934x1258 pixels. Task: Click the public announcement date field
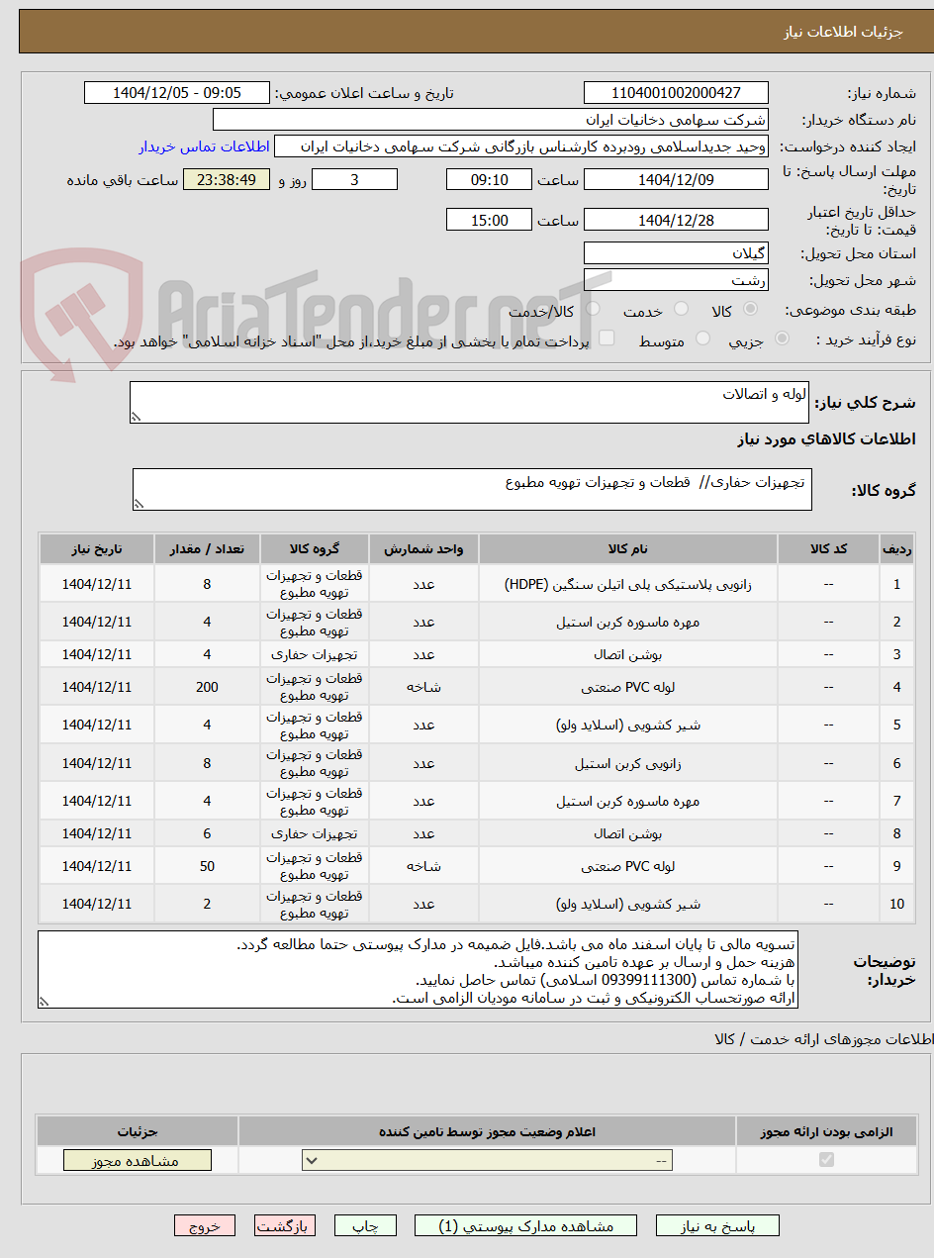click(x=177, y=93)
